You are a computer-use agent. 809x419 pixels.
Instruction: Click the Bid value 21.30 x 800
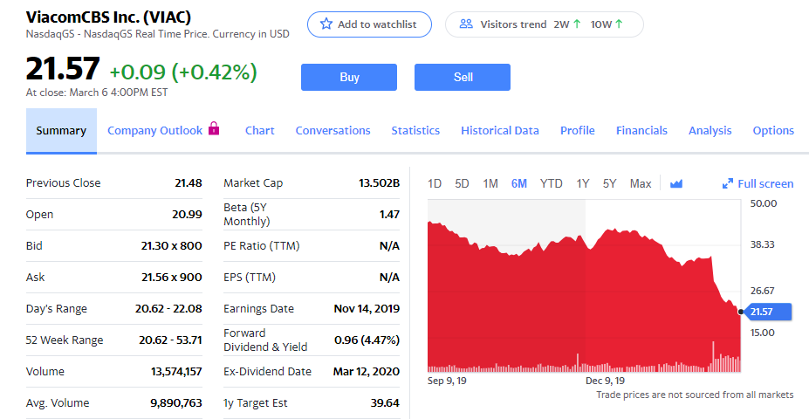(x=171, y=245)
